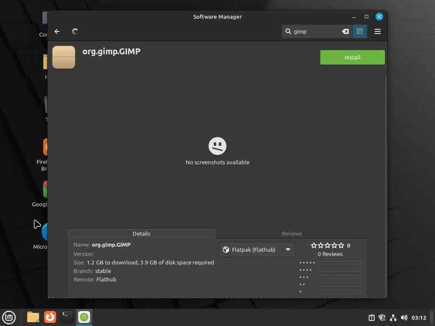Screen dimensions: 435x326
Task: Click the five-star rating bar
Action: coord(339,262)
